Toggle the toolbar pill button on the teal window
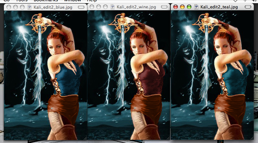The width and height of the screenshot is (258, 143). (x=248, y=7)
